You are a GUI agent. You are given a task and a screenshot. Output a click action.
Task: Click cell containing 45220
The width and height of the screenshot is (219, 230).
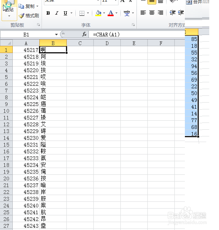[x=26, y=70]
